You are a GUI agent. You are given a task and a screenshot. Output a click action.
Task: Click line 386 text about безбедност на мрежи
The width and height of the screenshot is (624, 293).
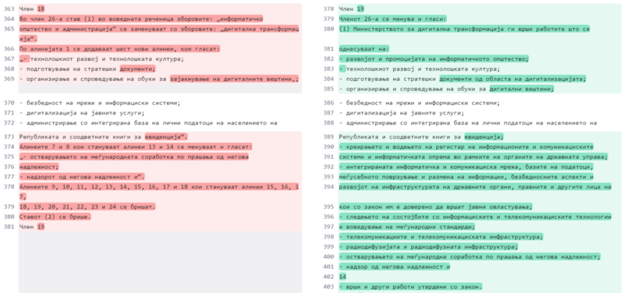click(x=419, y=103)
